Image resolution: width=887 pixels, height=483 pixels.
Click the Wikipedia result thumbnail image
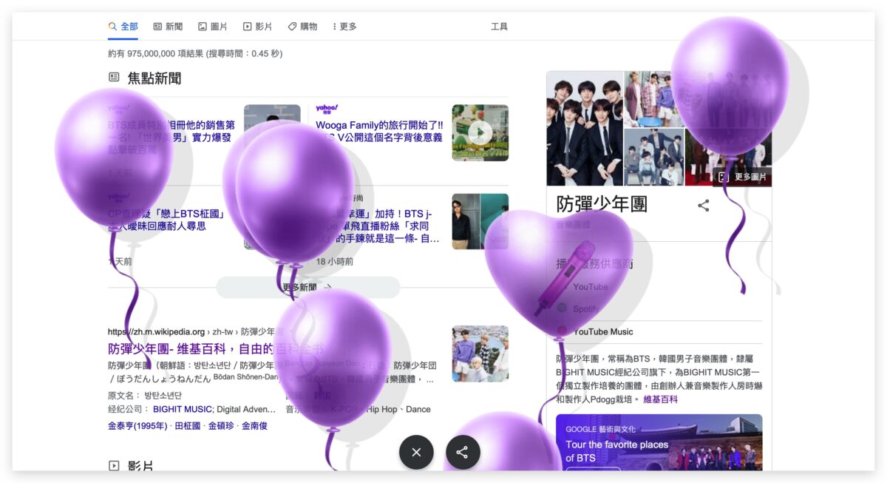point(480,354)
